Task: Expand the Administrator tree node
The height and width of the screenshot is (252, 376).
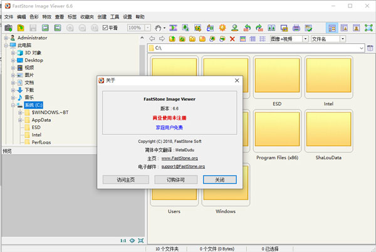Action: (6, 38)
